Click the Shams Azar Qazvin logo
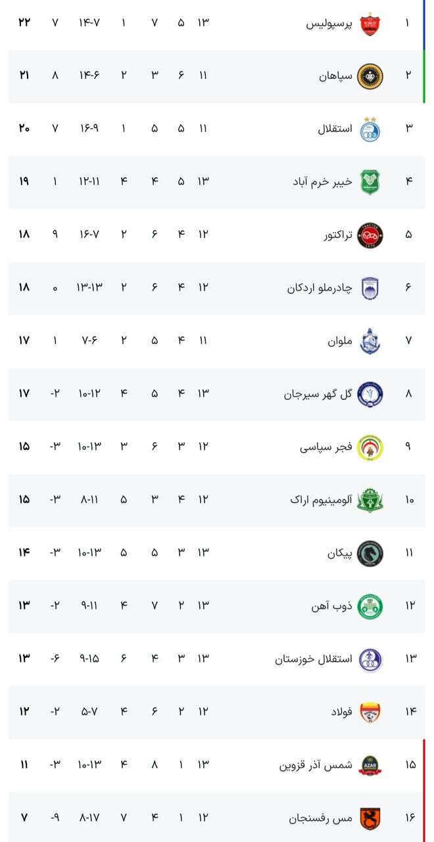This screenshot has height=842, width=434. 370,765
